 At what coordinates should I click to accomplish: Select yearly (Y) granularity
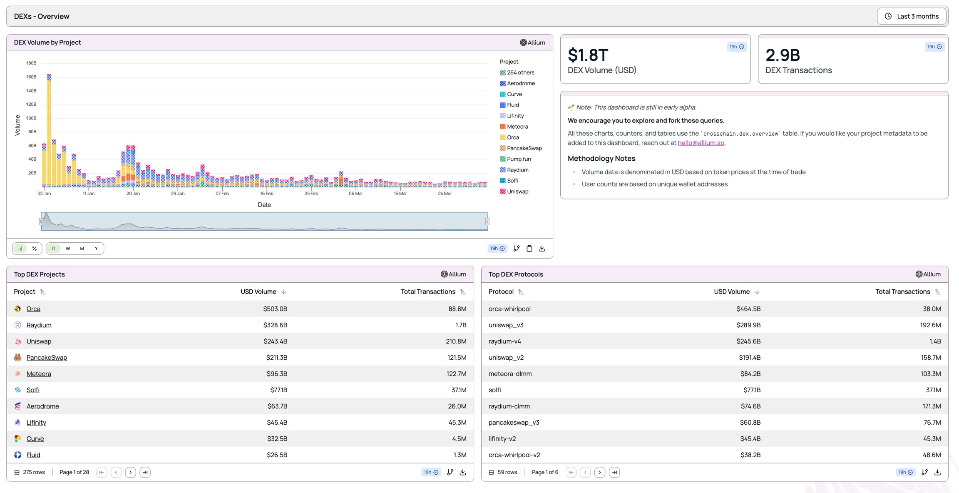tap(96, 249)
